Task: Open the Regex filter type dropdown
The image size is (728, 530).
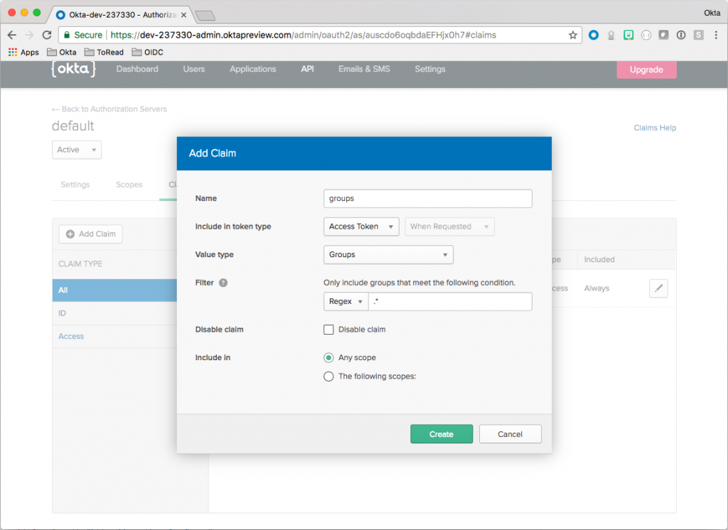Action: coord(346,302)
